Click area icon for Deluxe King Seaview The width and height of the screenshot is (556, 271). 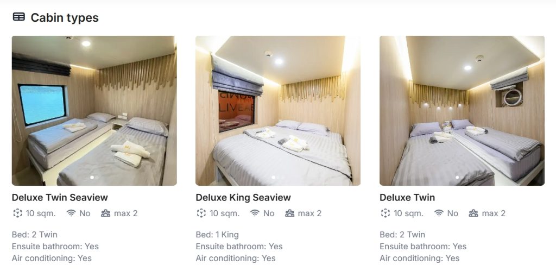point(201,213)
